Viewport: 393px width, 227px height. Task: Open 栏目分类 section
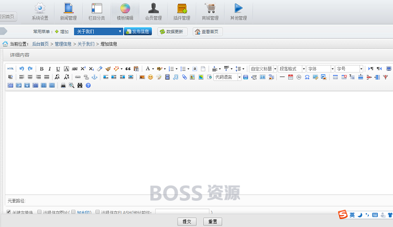coord(97,12)
